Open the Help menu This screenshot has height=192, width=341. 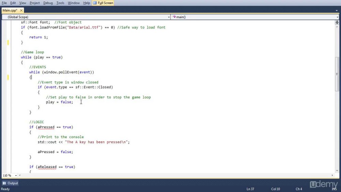[87, 3]
